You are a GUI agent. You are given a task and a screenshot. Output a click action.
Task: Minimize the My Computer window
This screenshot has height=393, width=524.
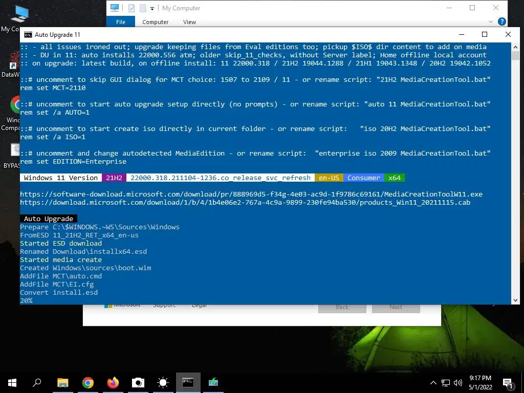coord(449,8)
